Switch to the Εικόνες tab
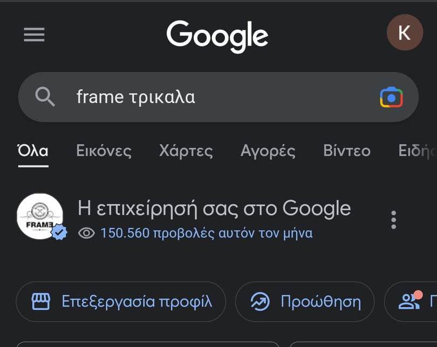Viewport: 437px width, 347px height. [104, 151]
